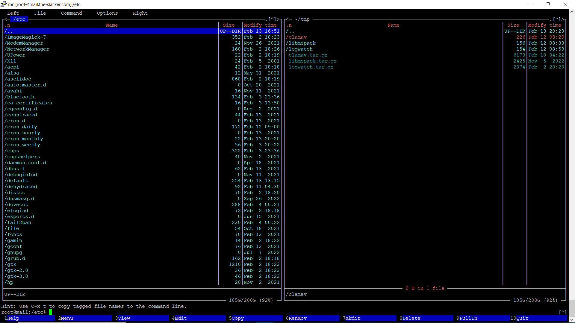Sort left panel by Size column header
This screenshot has height=323, width=575.
click(229, 25)
